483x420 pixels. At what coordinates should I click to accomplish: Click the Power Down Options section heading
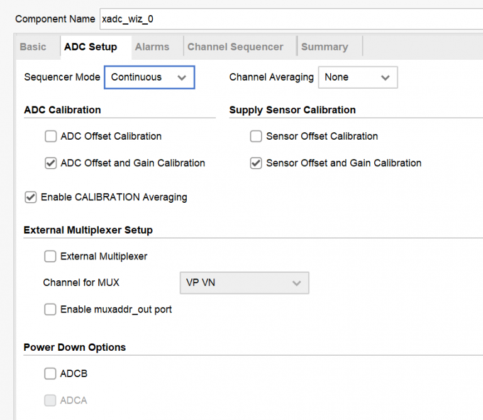pos(75,347)
